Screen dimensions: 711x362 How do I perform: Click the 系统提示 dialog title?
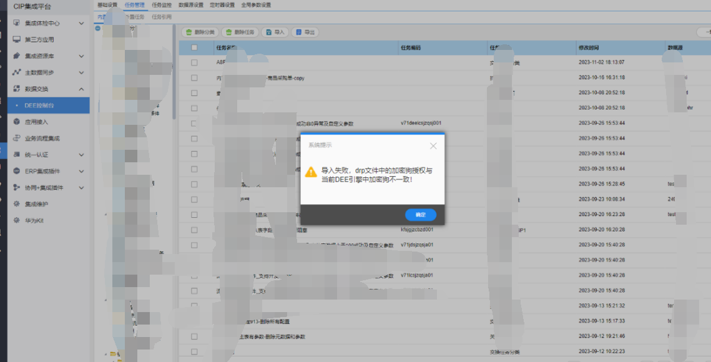320,145
